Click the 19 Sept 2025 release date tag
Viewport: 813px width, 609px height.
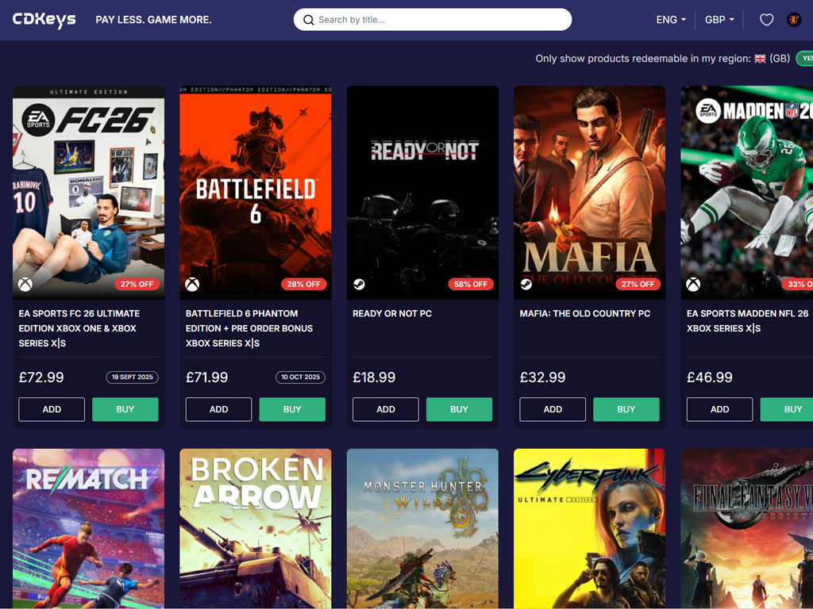pos(133,377)
